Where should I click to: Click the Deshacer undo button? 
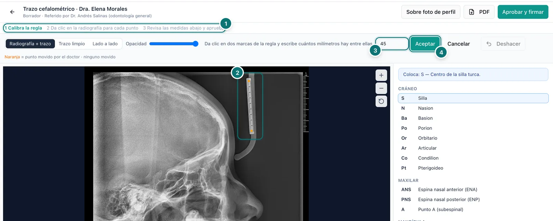(503, 44)
